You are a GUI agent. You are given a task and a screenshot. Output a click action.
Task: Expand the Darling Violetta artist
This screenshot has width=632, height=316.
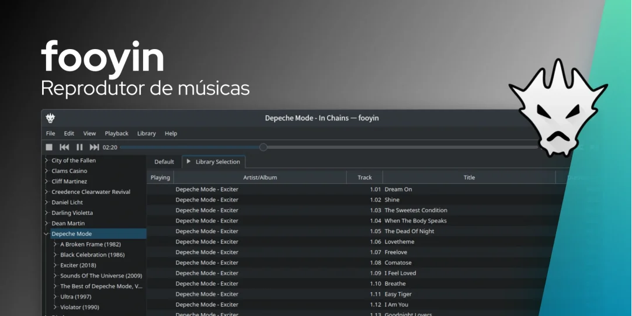coord(47,213)
